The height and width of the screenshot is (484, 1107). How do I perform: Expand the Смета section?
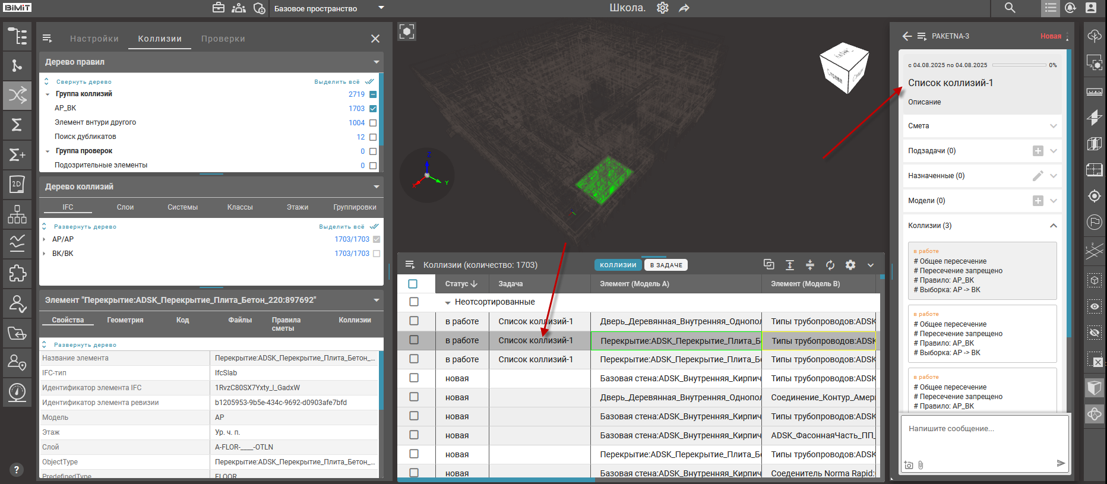[1053, 126]
